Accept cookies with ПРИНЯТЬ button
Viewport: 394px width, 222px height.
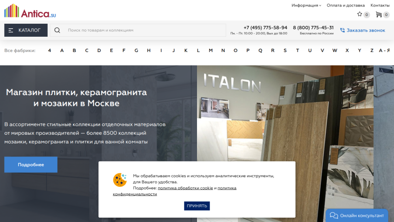197,206
